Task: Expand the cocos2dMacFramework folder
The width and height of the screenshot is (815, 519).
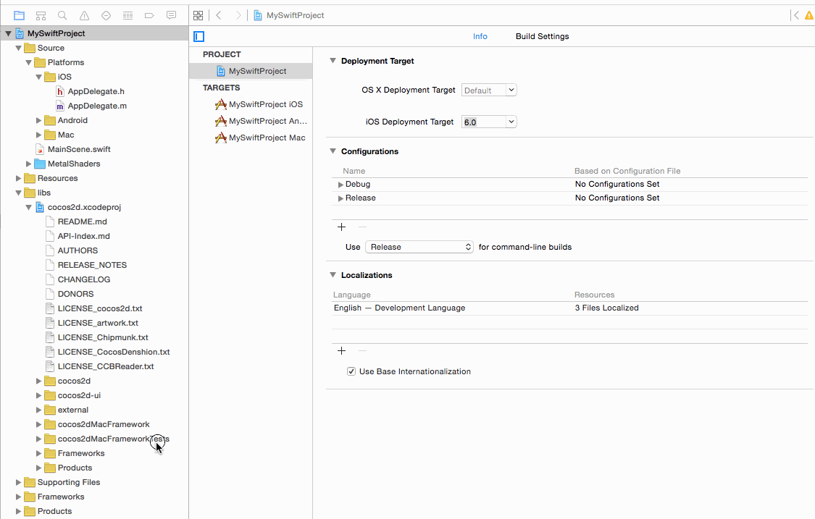Action: [39, 425]
